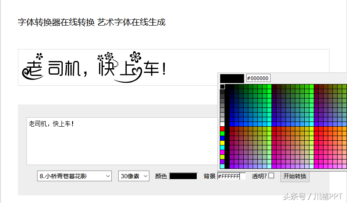Select the pure green swatch in basic colors column
347x203 pixels.
222,133
